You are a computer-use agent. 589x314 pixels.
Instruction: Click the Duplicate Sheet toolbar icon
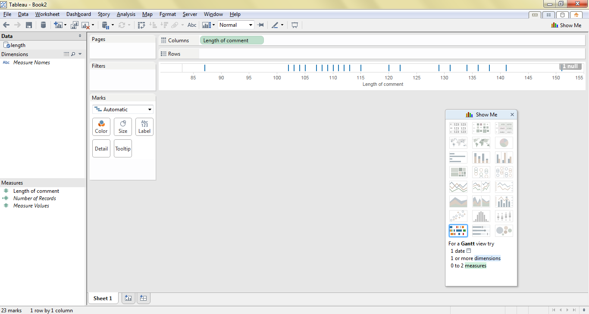pos(75,25)
